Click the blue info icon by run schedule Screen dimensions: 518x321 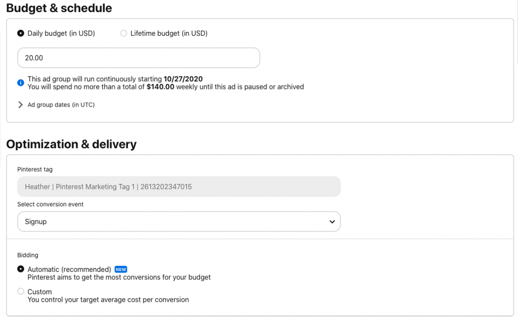coord(21,83)
